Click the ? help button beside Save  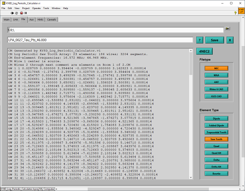199,40
